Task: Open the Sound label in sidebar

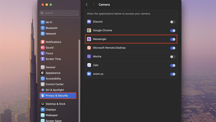Action: tap(50, 48)
